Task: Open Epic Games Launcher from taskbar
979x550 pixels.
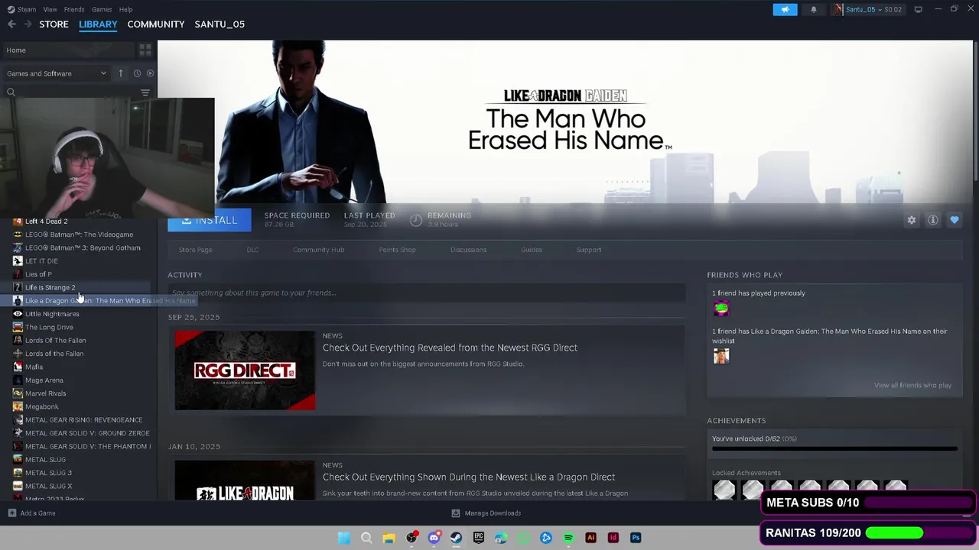Action: click(479, 538)
